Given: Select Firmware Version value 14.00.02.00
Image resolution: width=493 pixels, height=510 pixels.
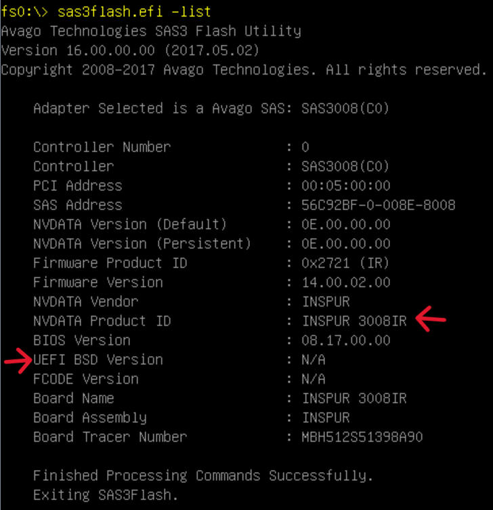Looking at the screenshot, I should tap(345, 282).
